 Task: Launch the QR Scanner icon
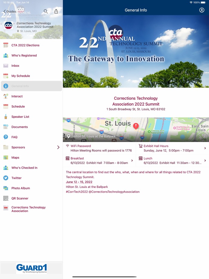pyautogui.click(x=6, y=198)
